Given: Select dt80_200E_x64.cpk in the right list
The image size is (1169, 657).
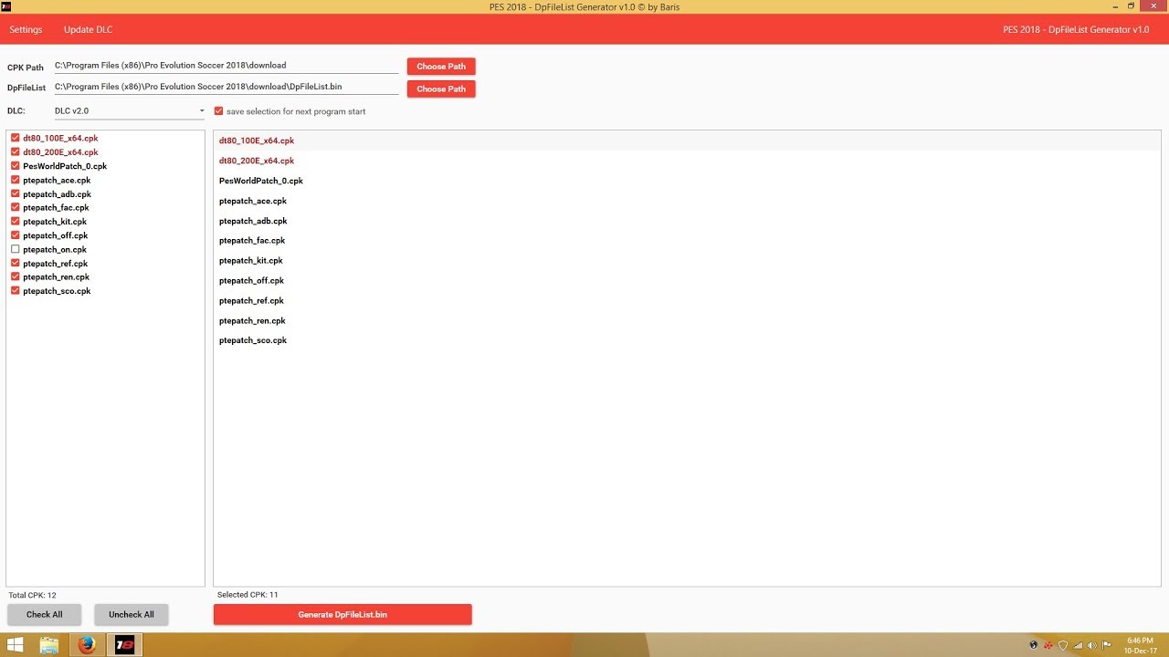Looking at the screenshot, I should pos(687,161).
